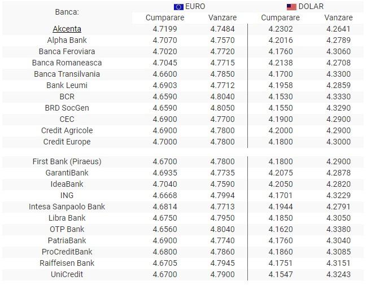Click OTP Bank dollar Vanzare rate 4.3380
Image resolution: width=371 pixels, height=285 pixels.
tap(338, 229)
